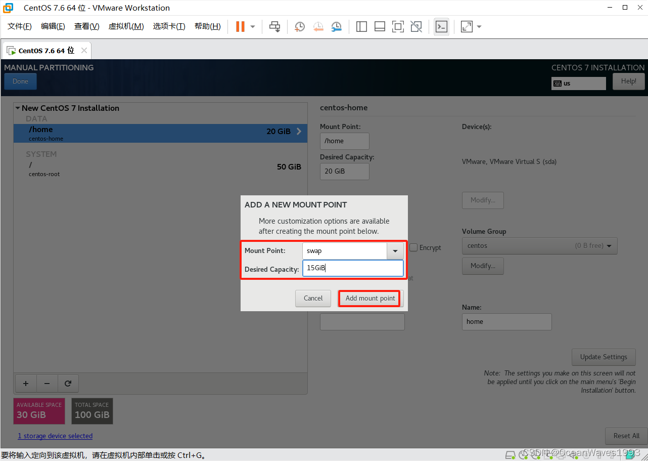Click the Reset All button

(x=626, y=436)
